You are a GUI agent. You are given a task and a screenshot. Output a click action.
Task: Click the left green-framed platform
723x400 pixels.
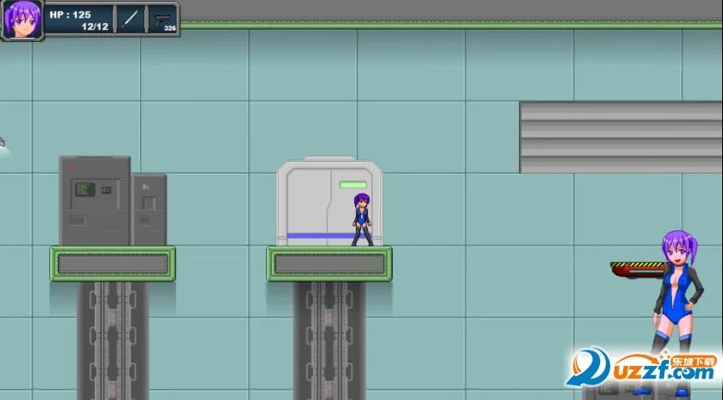[x=113, y=264]
